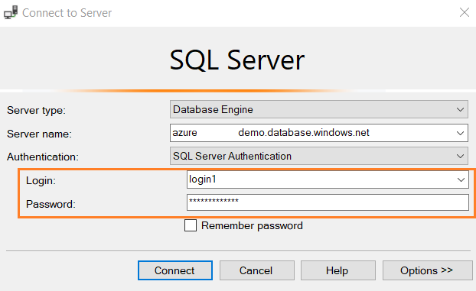Viewport: 476px width, 291px height.
Task: Click the Connect button
Action: tap(174, 270)
